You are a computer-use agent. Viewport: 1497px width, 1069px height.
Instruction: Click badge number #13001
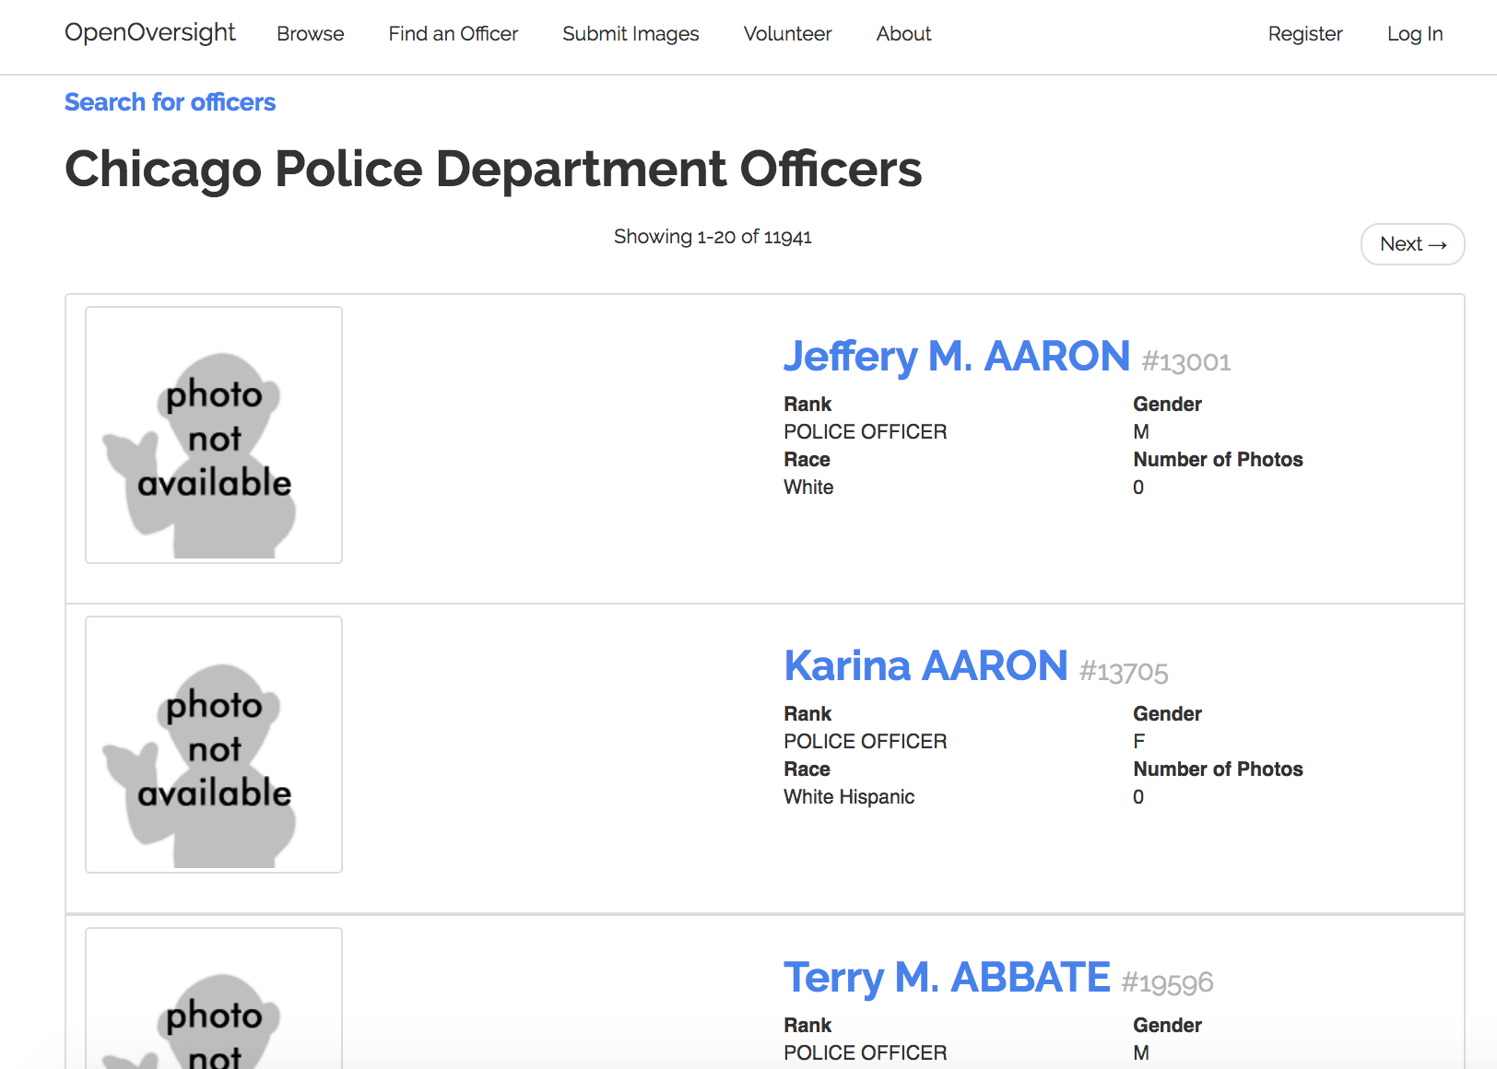click(1186, 362)
